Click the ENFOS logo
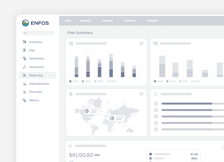The image size is (224, 162). tap(35, 23)
